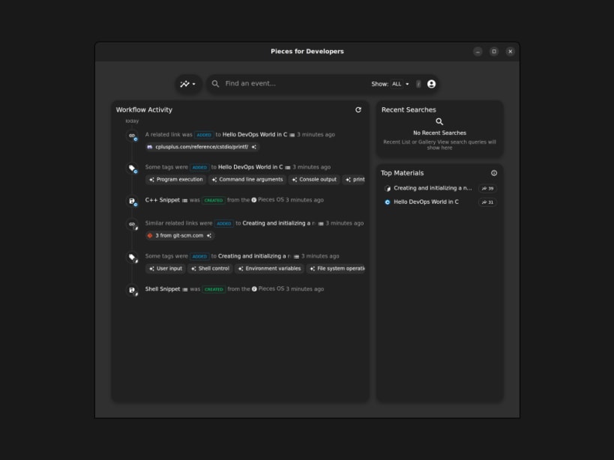Click the save icon for Shell Snippet created event
Screen dimensions: 614x460
pos(133,290)
